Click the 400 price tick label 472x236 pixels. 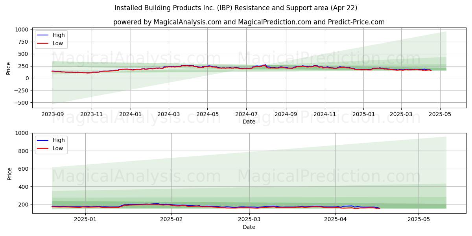point(24,187)
